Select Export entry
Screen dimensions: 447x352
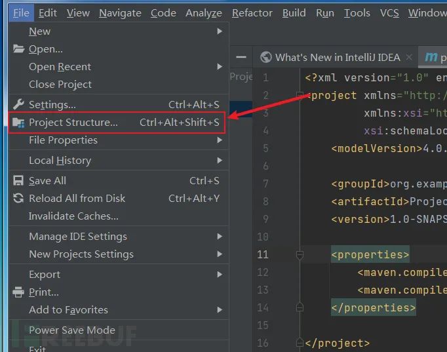click(119, 275)
